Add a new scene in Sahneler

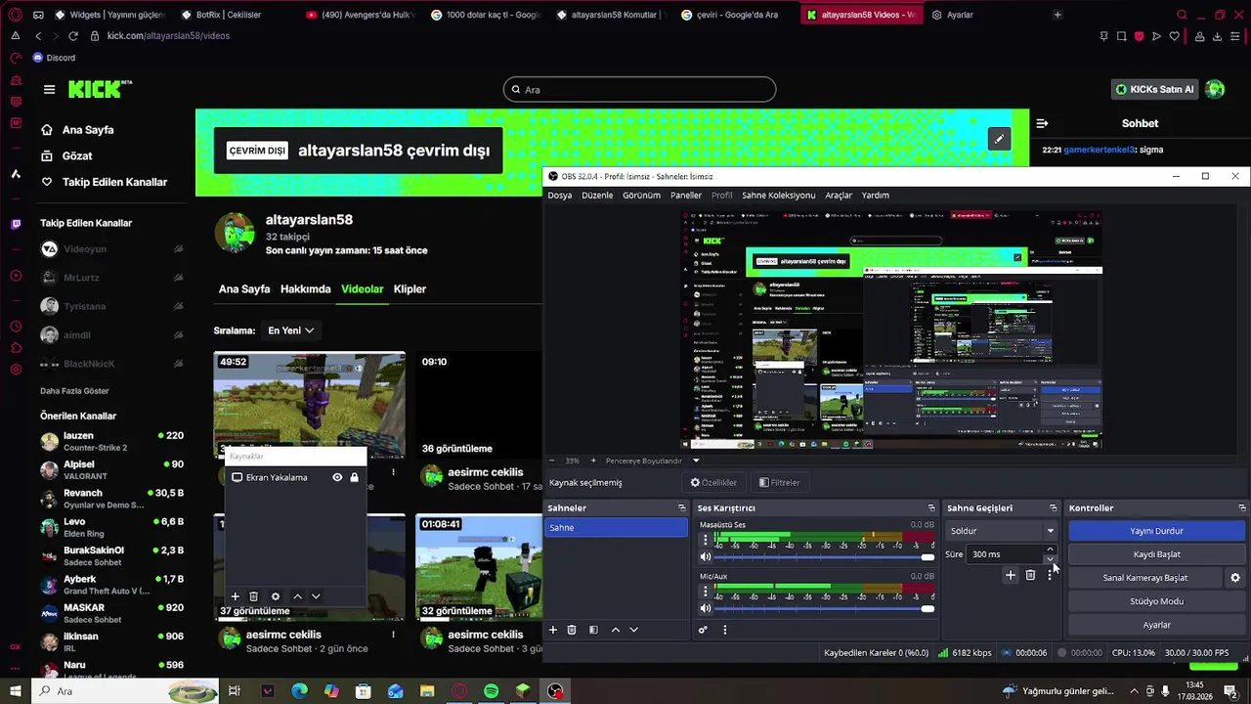[x=553, y=630]
